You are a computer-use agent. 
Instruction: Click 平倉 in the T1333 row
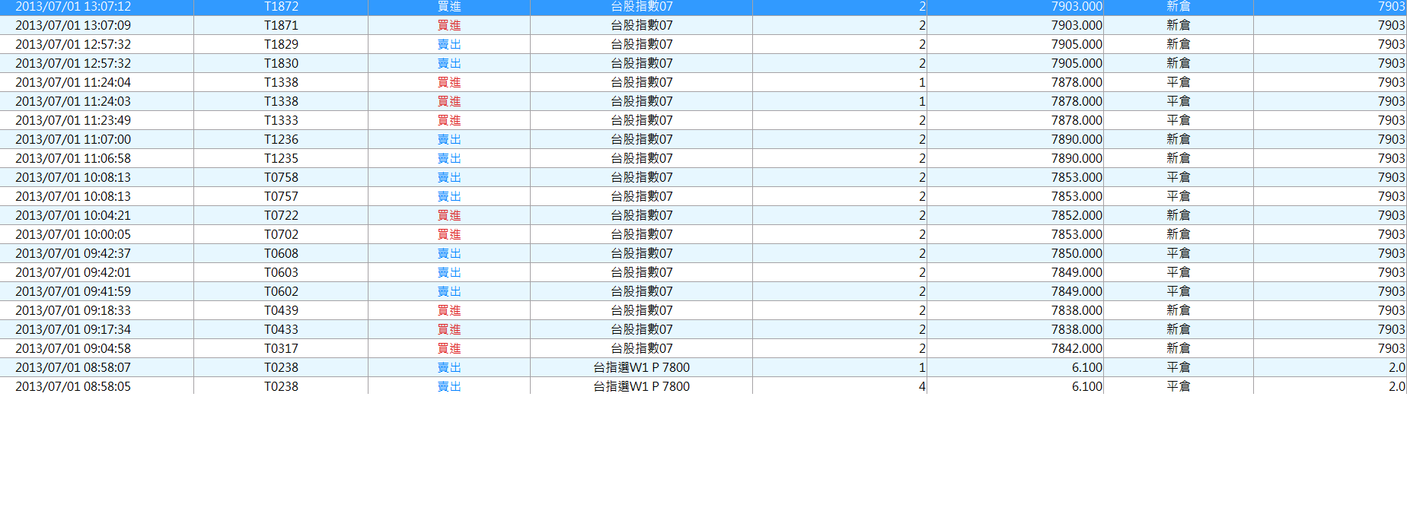1179,120
